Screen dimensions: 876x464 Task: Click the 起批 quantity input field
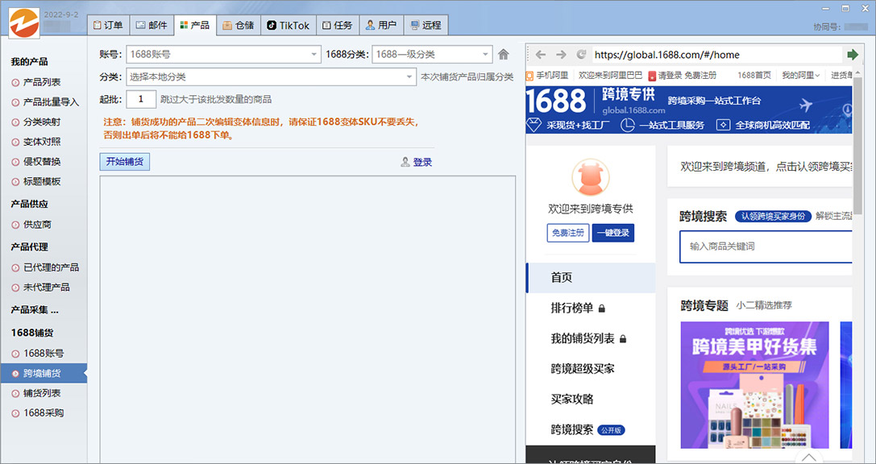[141, 99]
